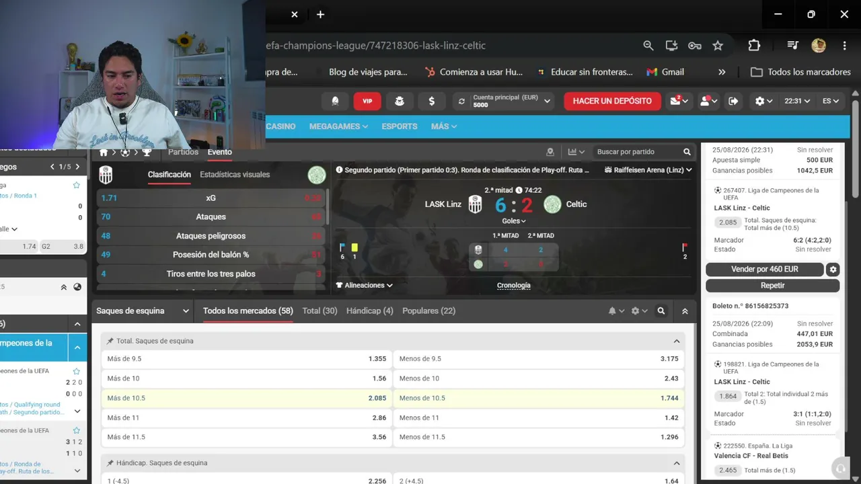Viewport: 861px width, 484px height.
Task: Select the Hándicap (4) markets tab
Action: coord(369,311)
